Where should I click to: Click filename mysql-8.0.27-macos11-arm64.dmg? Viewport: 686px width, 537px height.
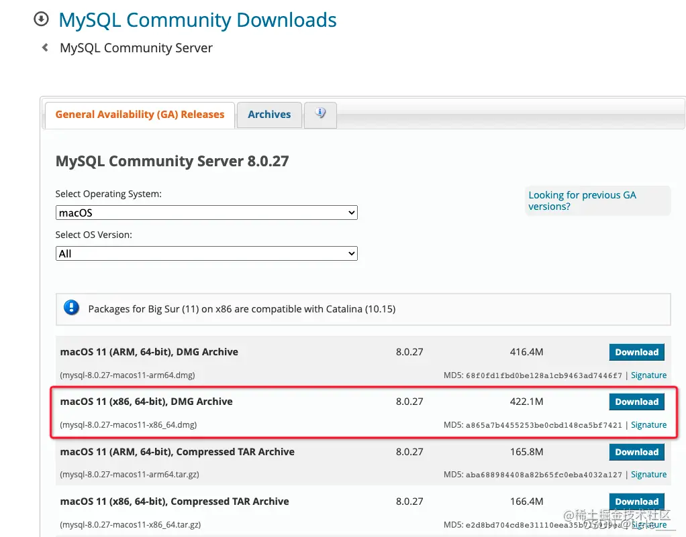128,375
